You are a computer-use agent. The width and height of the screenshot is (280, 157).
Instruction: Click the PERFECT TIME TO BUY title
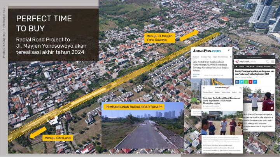(44, 23)
